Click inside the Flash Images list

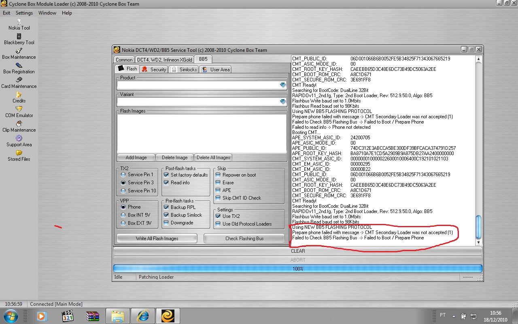(x=202, y=133)
